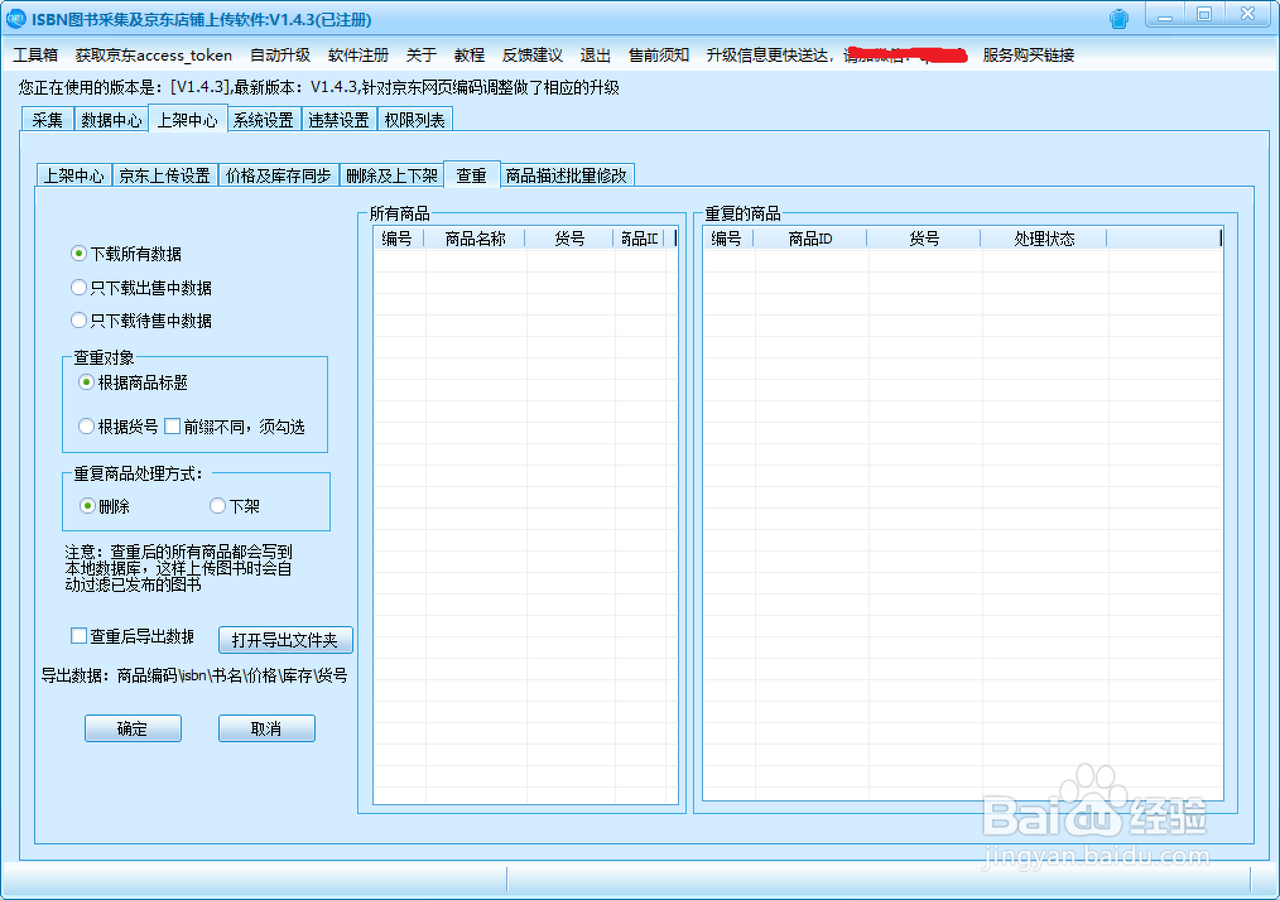Viewport: 1280px width, 900px height.
Task: Open the 工具箱 menu
Action: tap(35, 56)
